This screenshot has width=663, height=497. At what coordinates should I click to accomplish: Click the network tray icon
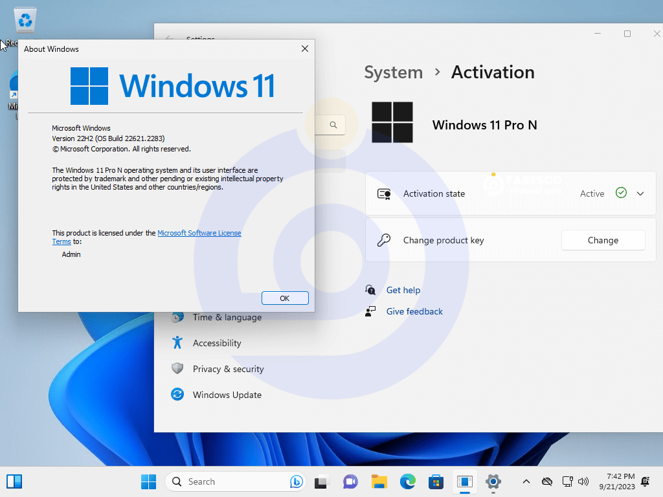[567, 481]
